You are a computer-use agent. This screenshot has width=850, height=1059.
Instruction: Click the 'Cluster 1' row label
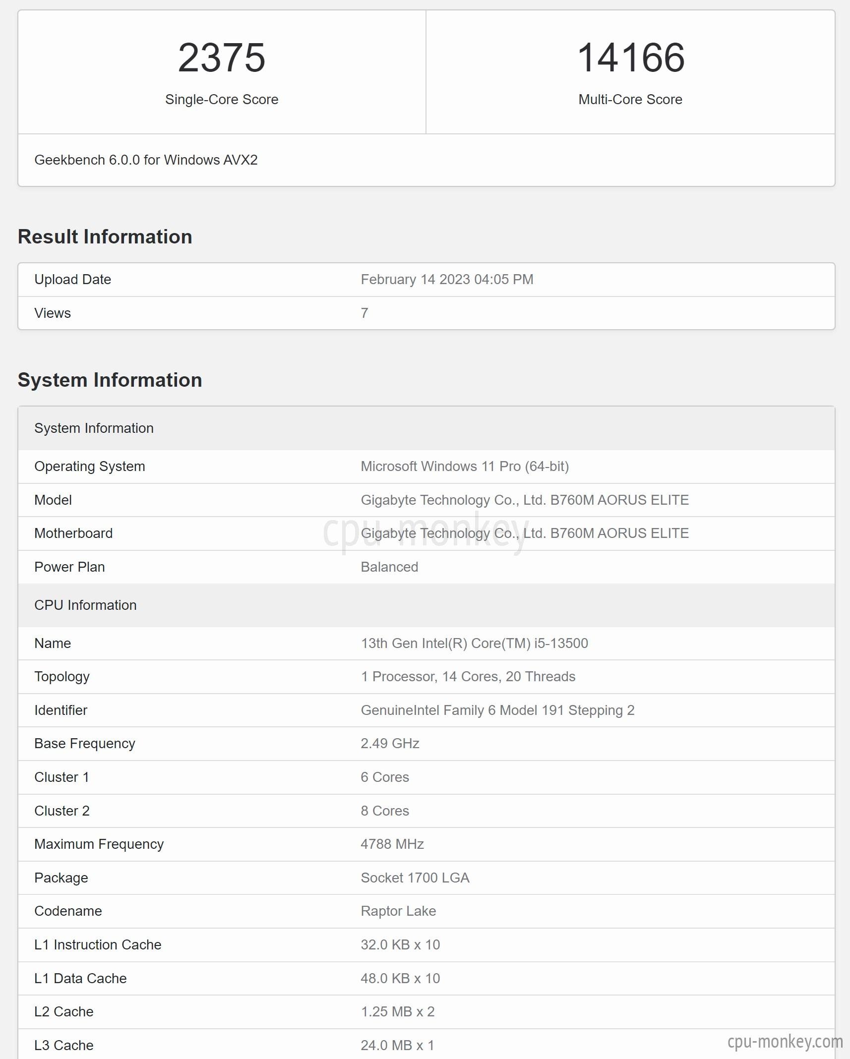tap(61, 777)
